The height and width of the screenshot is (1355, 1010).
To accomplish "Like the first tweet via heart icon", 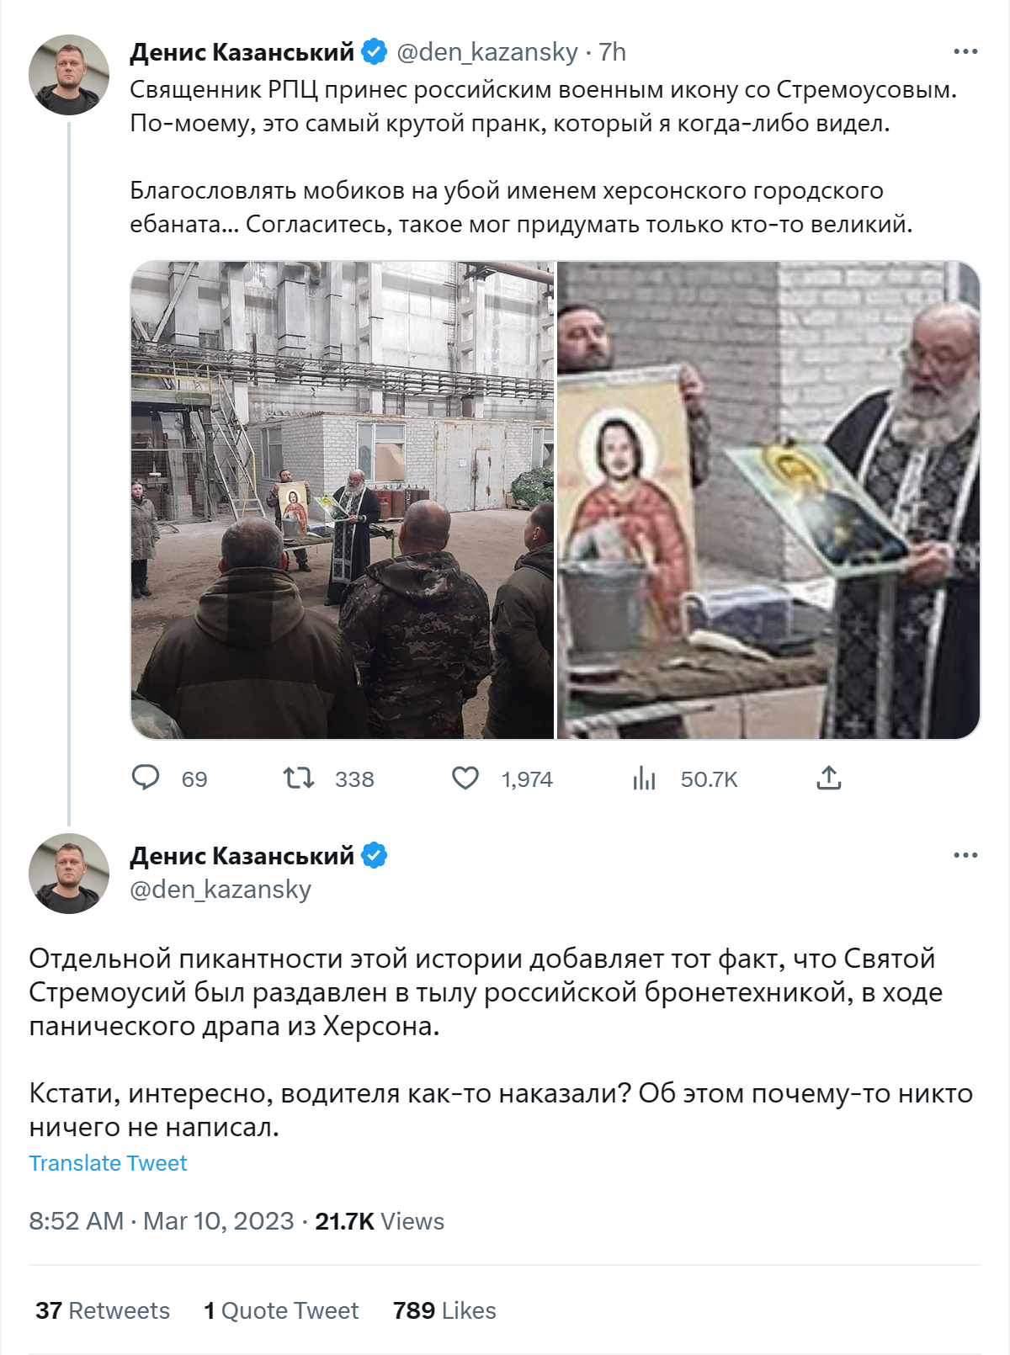I will pos(465,778).
